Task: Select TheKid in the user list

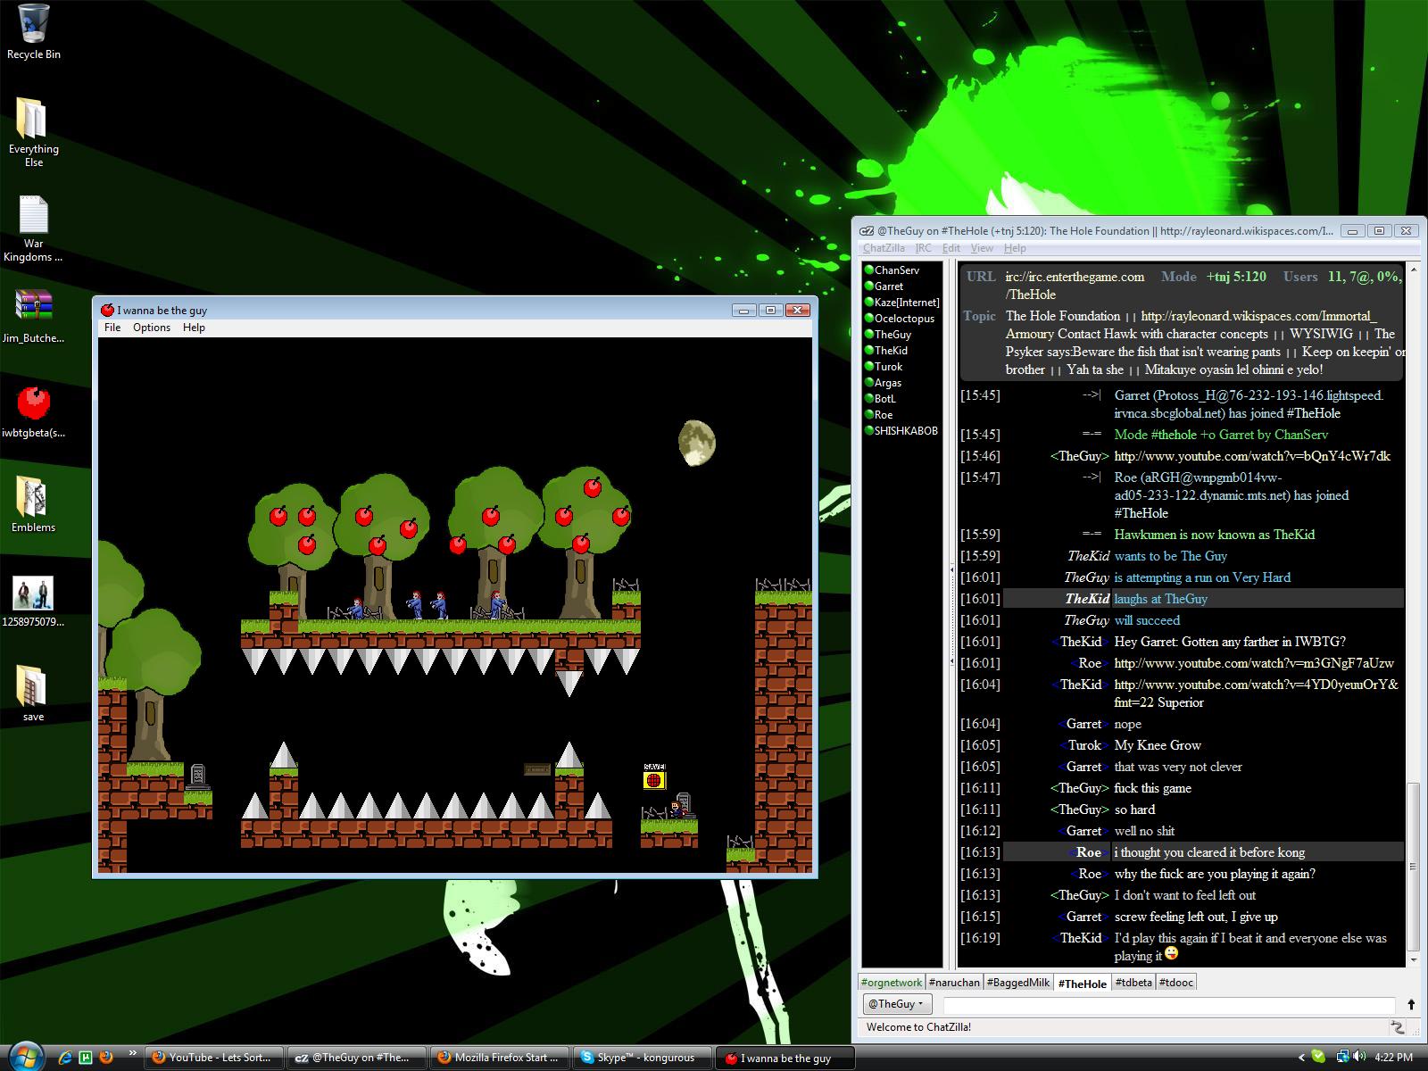Action: [x=901, y=351]
